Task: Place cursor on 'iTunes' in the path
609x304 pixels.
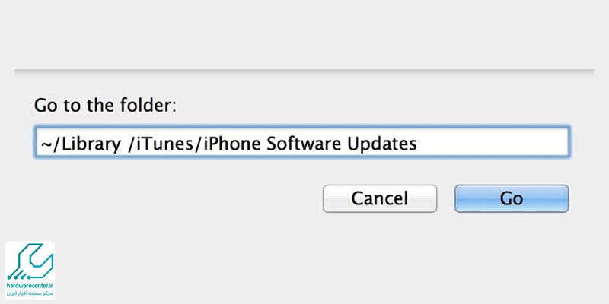Action: tap(169, 144)
